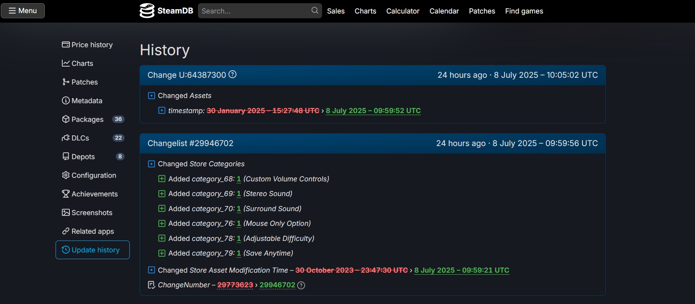Open the Calculator page
The image size is (695, 304).
[x=403, y=11]
